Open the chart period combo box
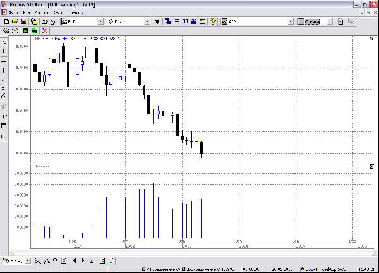This screenshot has height=273, width=379. [129, 21]
